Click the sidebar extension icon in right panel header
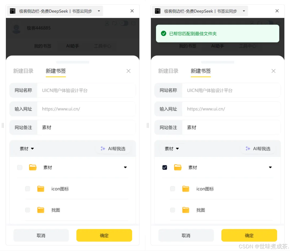The height and width of the screenshot is (251, 290). tap(158, 11)
